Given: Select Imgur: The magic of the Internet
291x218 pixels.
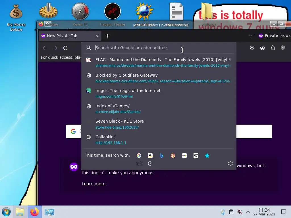Looking at the screenshot, I should pyautogui.click(x=159, y=93).
